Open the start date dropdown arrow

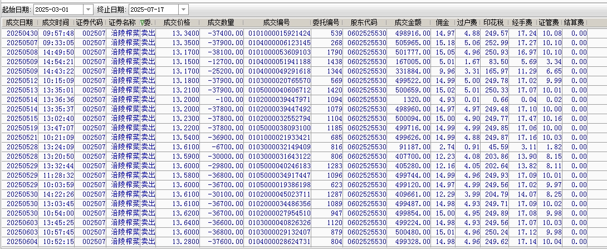(89, 9)
